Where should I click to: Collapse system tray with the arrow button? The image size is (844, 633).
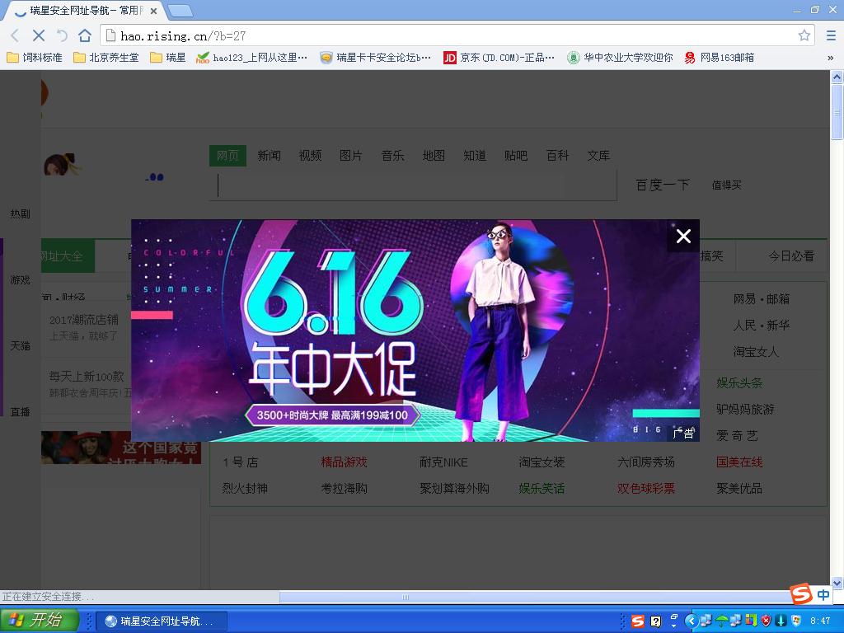point(692,621)
